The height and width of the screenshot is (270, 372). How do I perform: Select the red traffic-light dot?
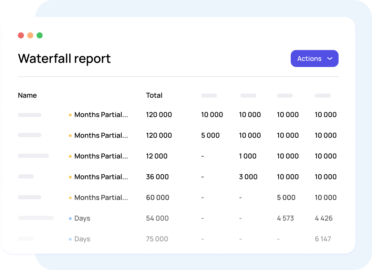click(21, 35)
